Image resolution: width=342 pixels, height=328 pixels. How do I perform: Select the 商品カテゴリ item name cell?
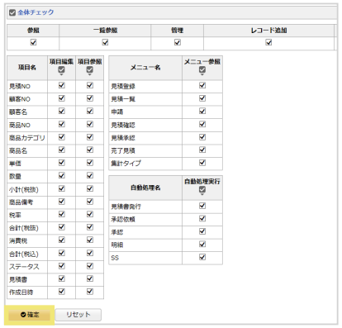(27, 137)
